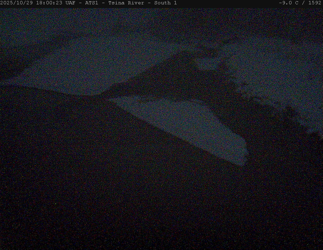Viewport: 323px width, 250px height.
Task: Click the black overlay bar between title and temperature
Action: tap(227, 3)
